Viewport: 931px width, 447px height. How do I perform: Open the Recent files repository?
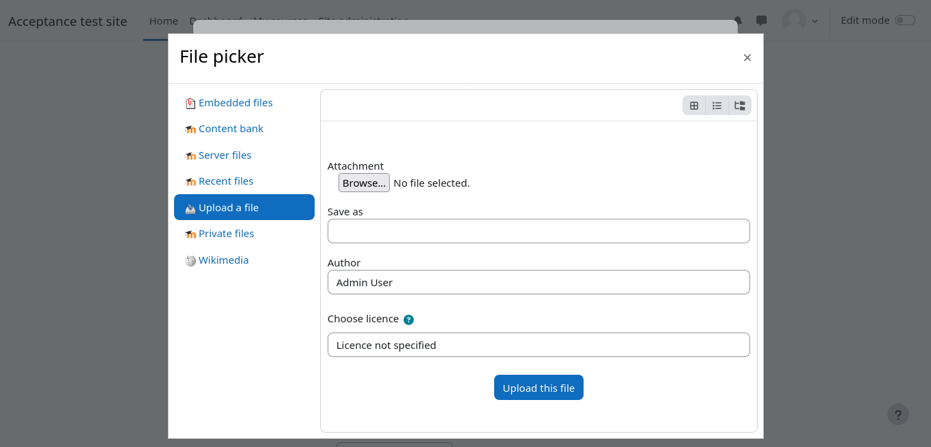tap(226, 181)
